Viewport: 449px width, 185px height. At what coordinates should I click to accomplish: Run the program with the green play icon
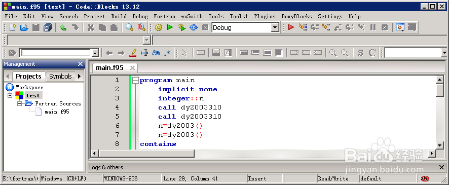170,27
